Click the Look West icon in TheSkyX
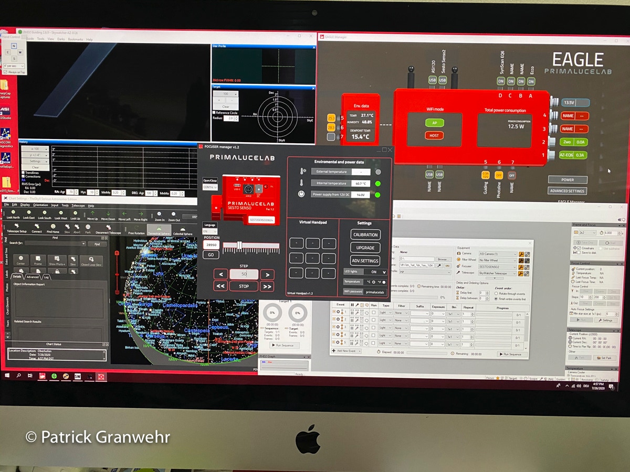The height and width of the screenshot is (472, 630). [x=60, y=213]
